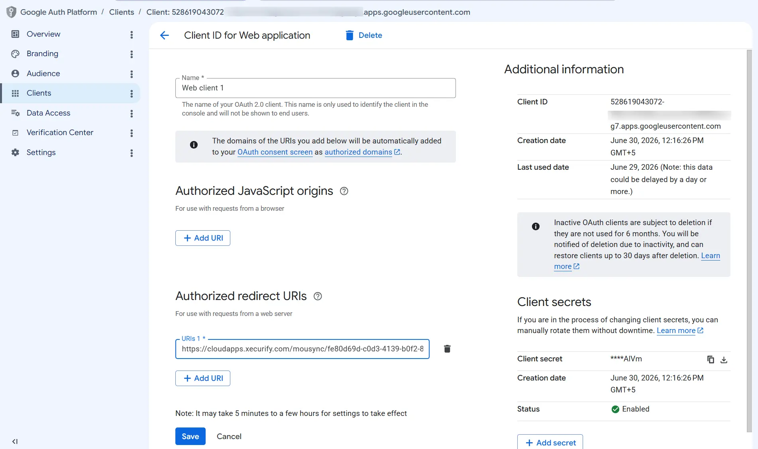Viewport: 758px width, 449px height.
Task: Click the green Enabled status checkmark
Action: (615, 409)
